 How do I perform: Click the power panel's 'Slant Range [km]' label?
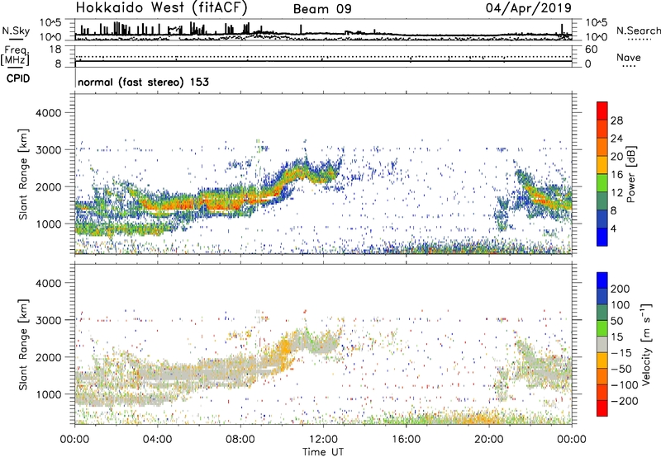pos(23,174)
